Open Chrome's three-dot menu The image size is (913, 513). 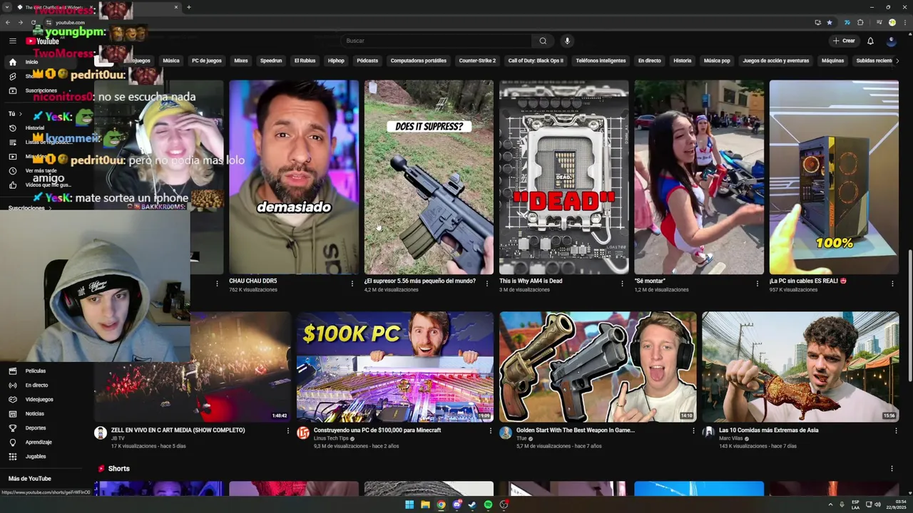coord(904,22)
